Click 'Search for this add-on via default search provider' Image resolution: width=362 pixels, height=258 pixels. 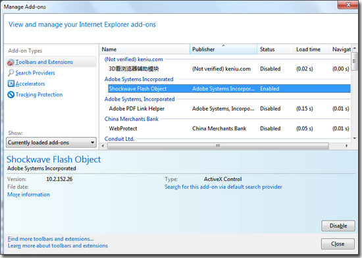tap(223, 187)
